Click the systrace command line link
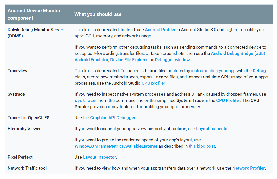The image size is (277, 179). click(85, 101)
